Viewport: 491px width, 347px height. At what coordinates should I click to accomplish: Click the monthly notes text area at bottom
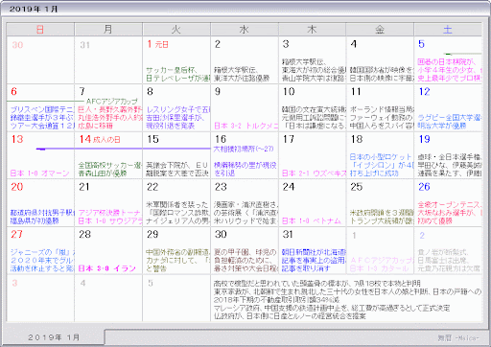click(x=346, y=299)
